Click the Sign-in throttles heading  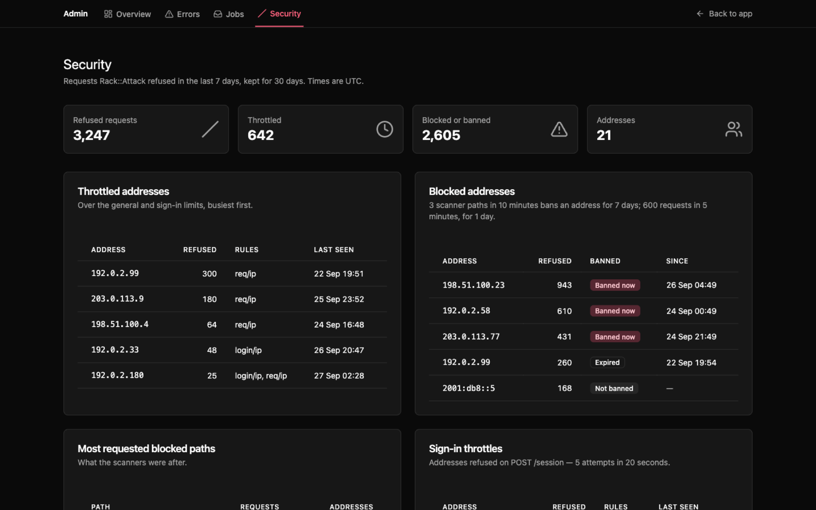[465, 449]
